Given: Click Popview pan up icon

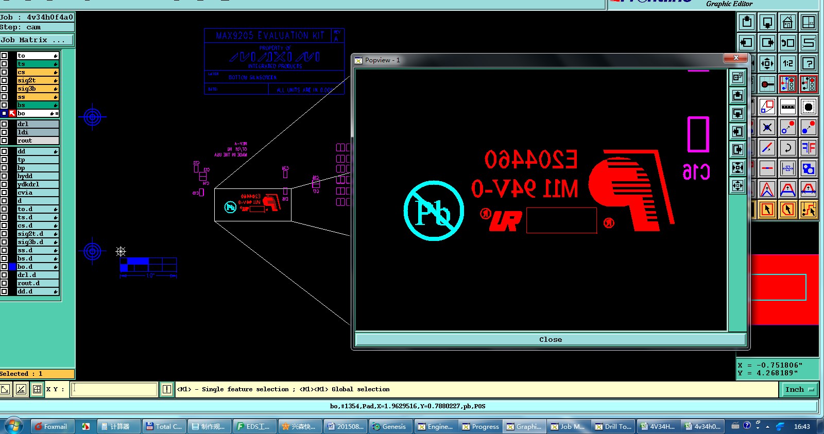Looking at the screenshot, I should click(x=738, y=95).
